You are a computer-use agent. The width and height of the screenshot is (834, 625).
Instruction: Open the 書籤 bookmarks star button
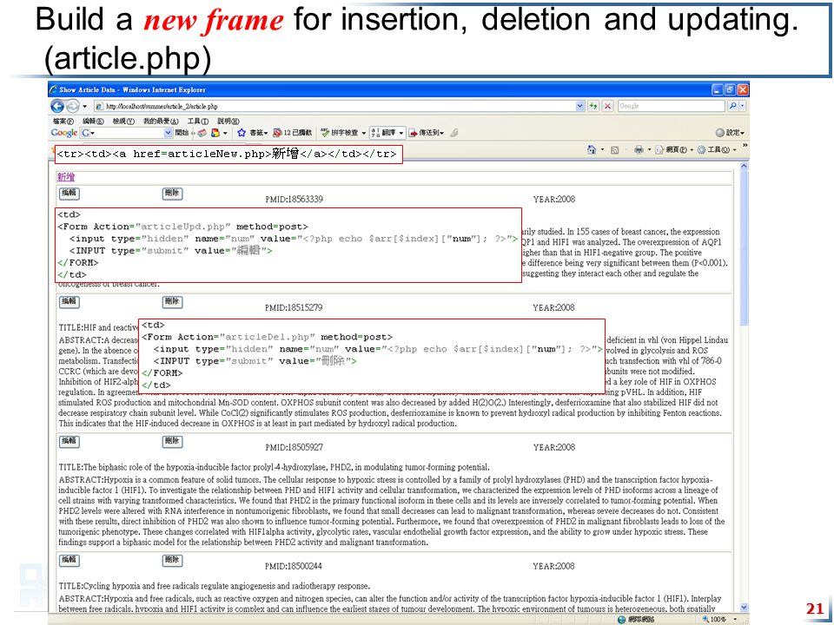click(252, 133)
